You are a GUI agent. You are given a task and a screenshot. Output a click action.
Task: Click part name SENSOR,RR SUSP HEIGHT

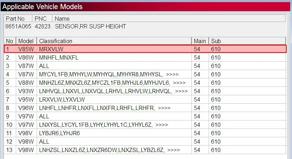click(x=90, y=26)
